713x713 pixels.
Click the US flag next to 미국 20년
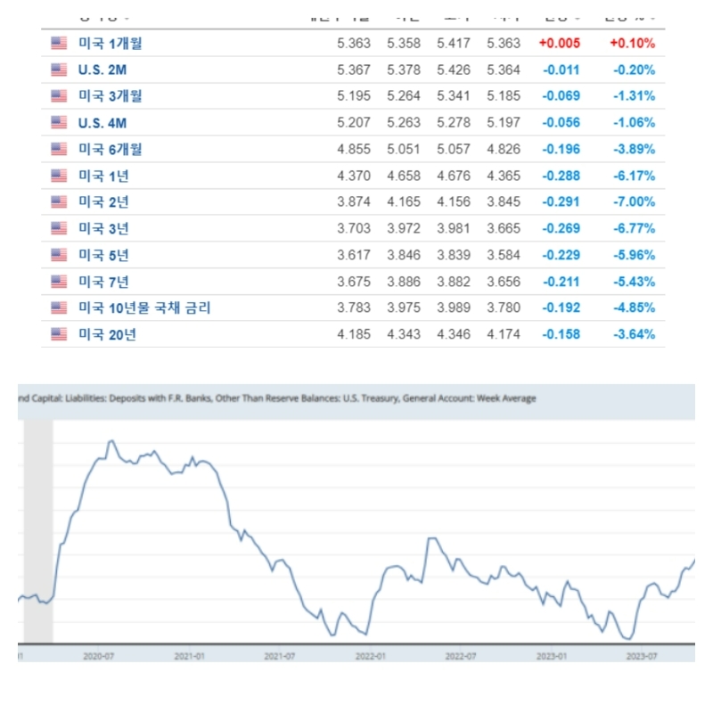[59, 334]
